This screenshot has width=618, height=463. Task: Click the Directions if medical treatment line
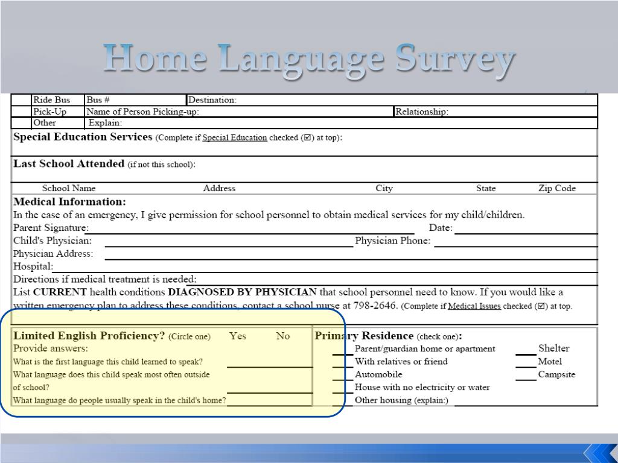pyautogui.click(x=392, y=280)
